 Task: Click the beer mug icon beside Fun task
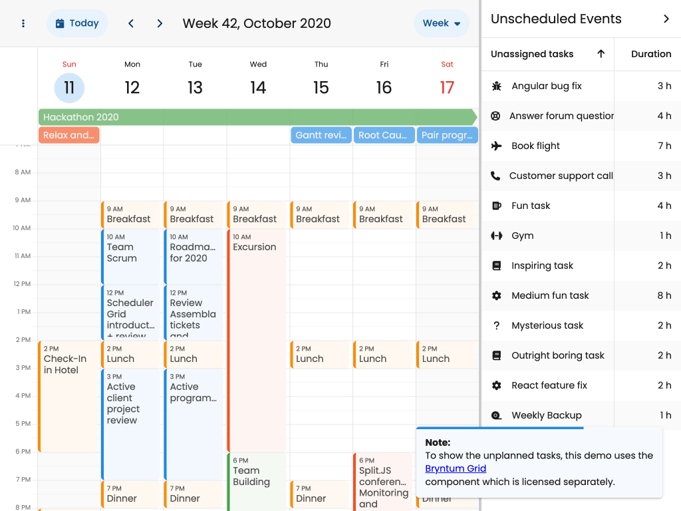coord(496,206)
